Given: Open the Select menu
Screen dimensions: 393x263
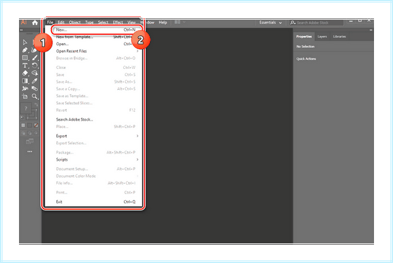Looking at the screenshot, I should pos(103,22).
